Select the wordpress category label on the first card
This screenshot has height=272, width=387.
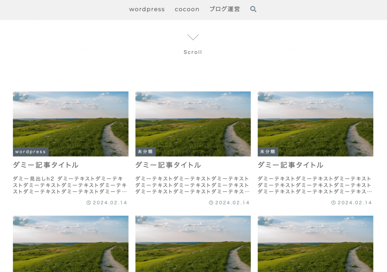tap(31, 151)
